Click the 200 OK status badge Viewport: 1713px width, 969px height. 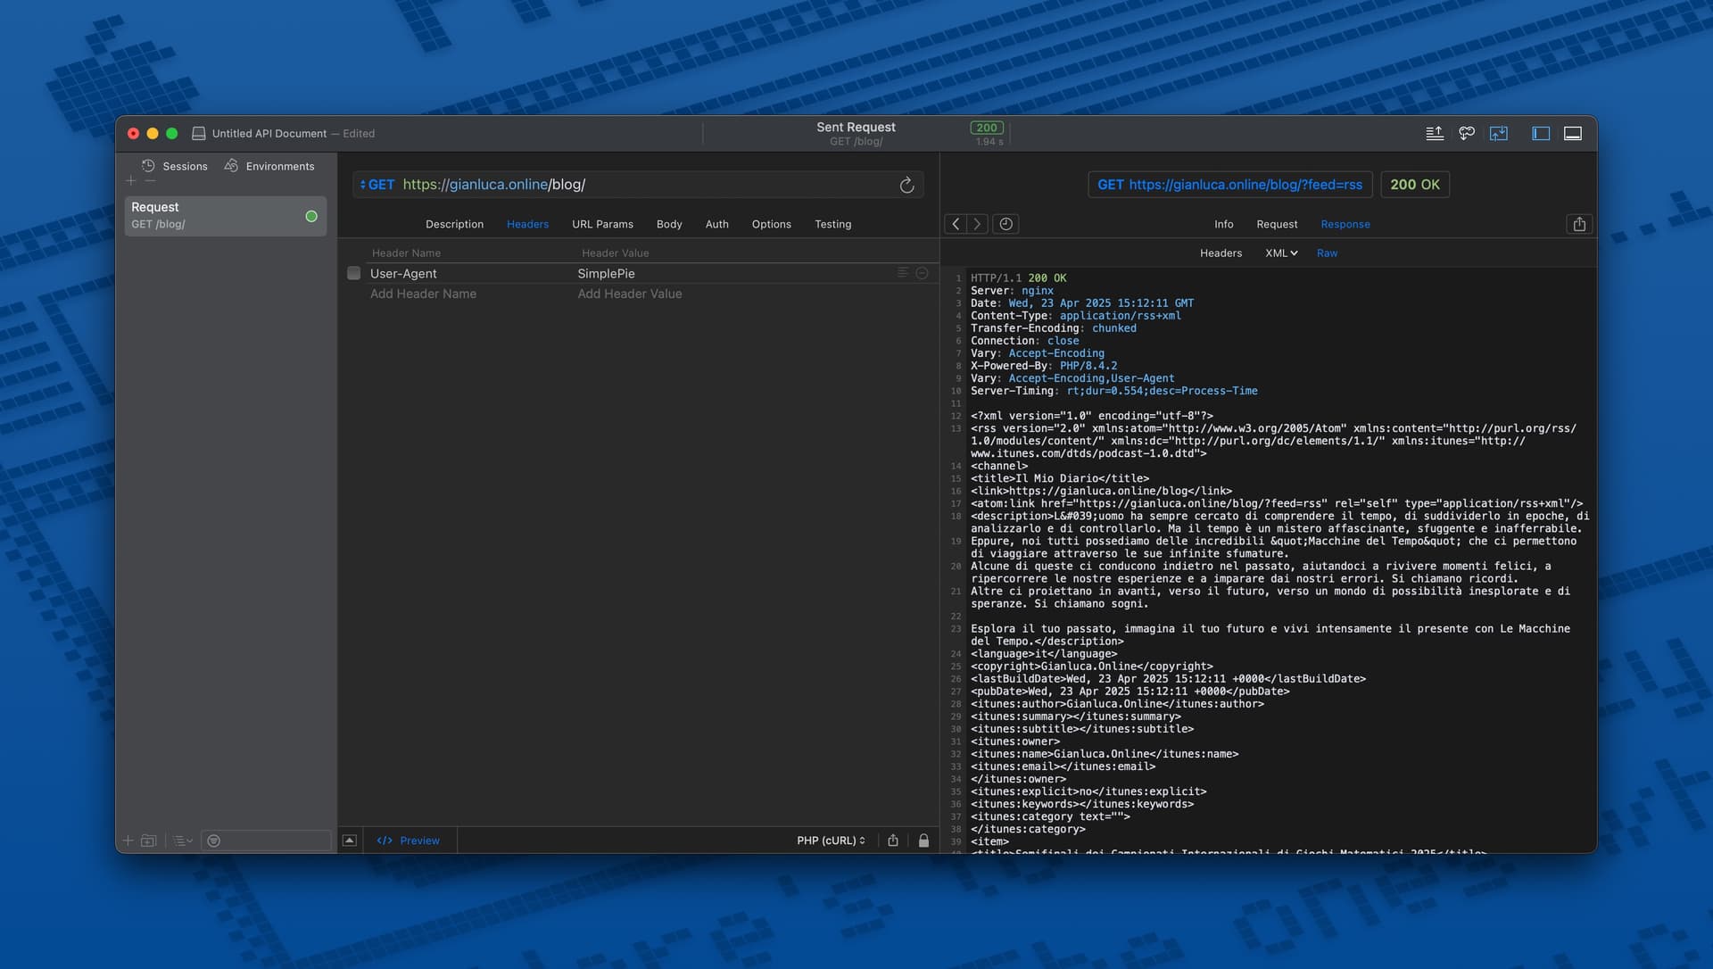[x=1414, y=185]
